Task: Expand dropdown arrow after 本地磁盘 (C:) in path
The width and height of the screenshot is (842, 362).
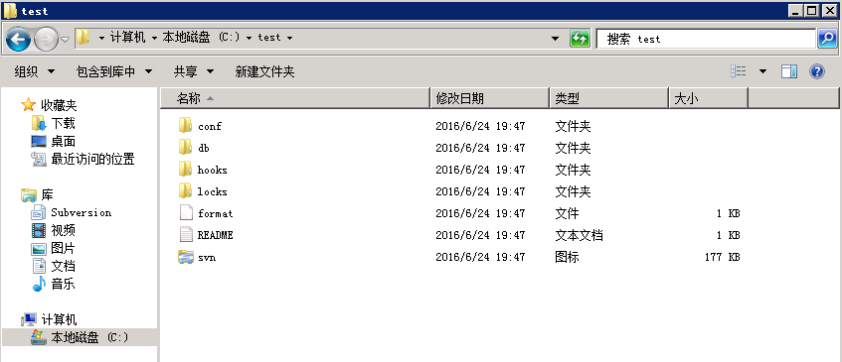Action: click(x=250, y=38)
